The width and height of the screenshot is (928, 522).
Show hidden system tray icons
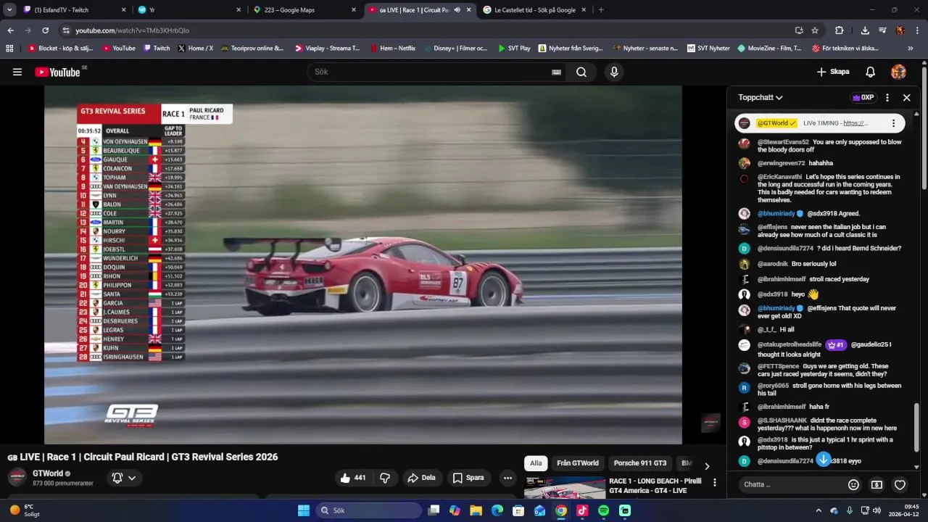click(x=819, y=510)
